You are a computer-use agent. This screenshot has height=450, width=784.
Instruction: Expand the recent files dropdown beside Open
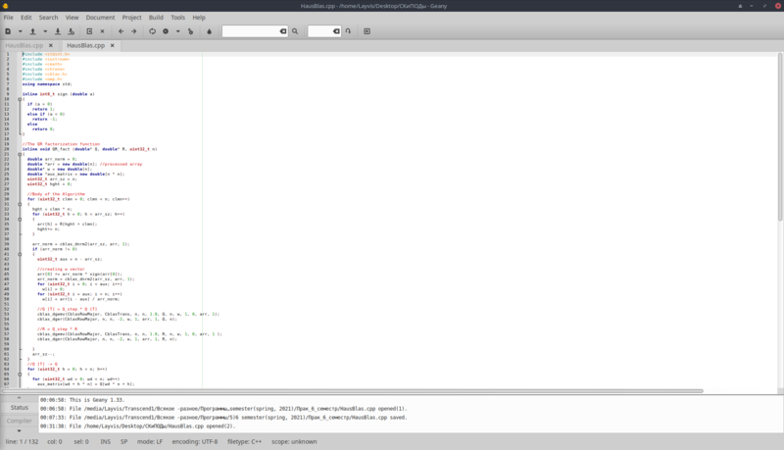coord(45,31)
